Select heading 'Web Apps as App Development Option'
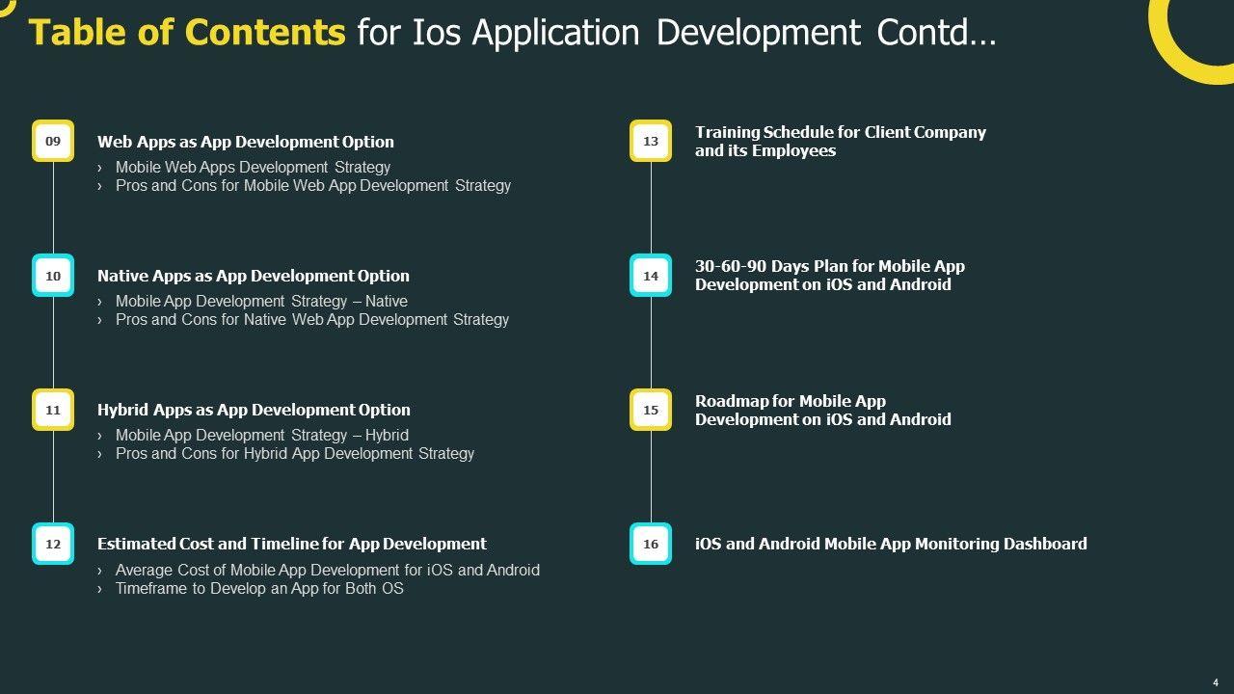The image size is (1234, 694). point(246,142)
